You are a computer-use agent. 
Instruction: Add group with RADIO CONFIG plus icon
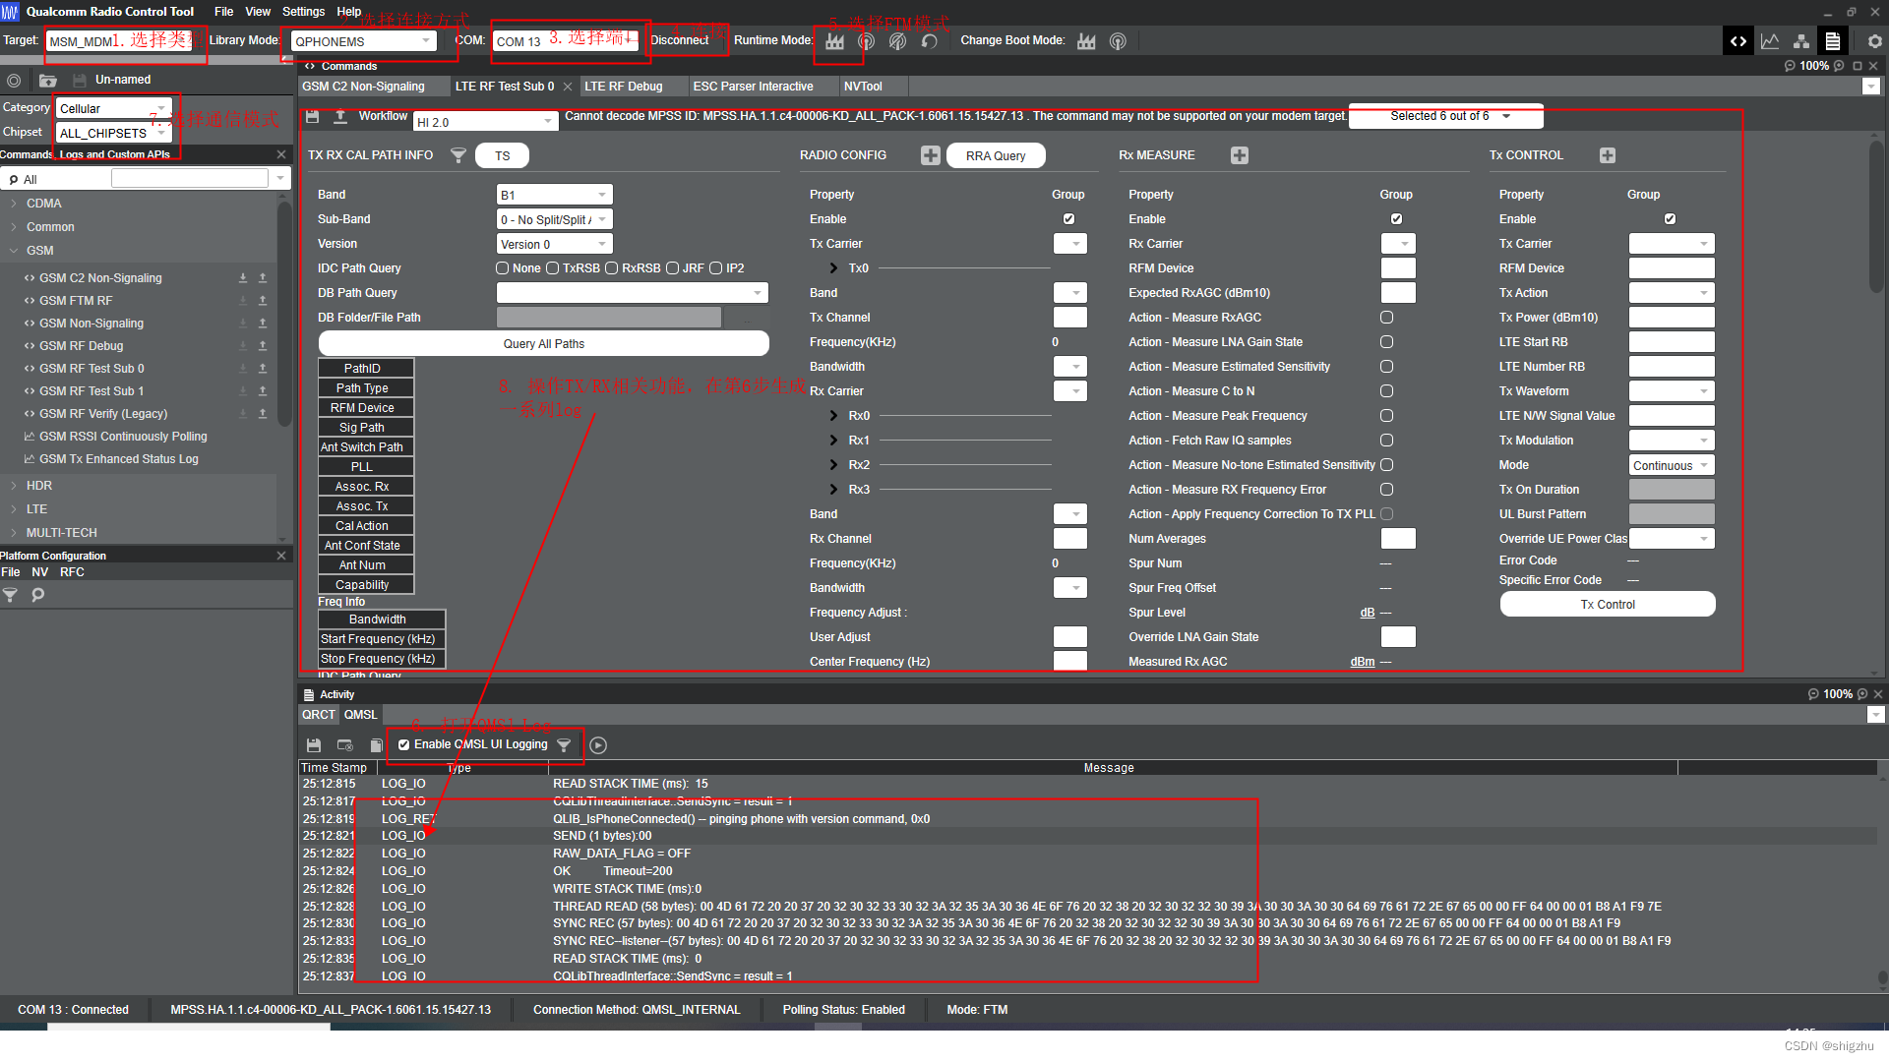point(930,155)
